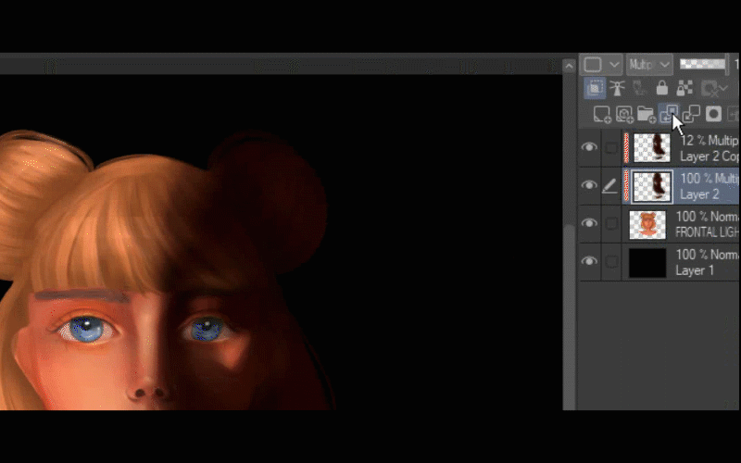Click the canvas scroll-up arrow
Screen dimensions: 741x463
(569, 66)
